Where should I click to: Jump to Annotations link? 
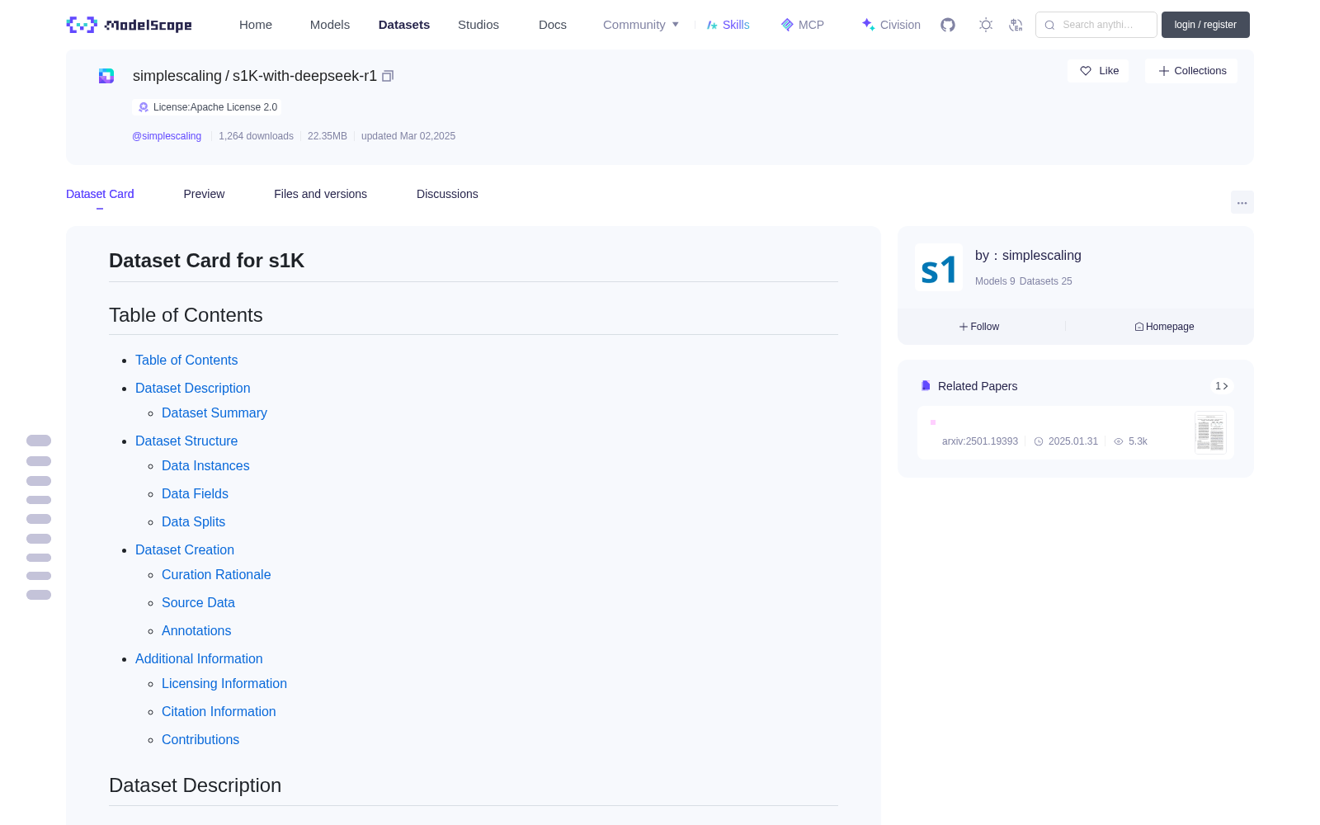(196, 631)
